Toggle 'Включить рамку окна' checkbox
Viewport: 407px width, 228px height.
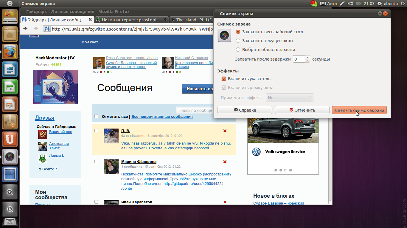tap(224, 88)
